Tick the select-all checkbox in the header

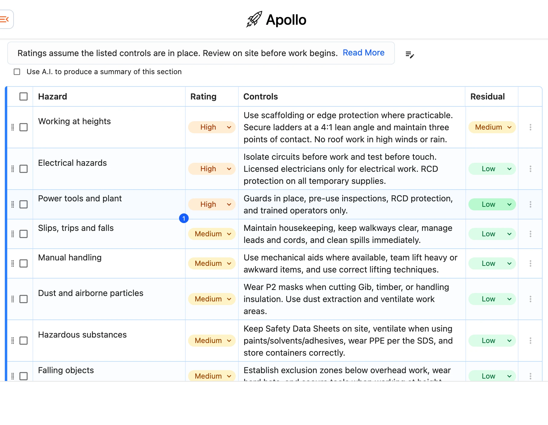(24, 96)
